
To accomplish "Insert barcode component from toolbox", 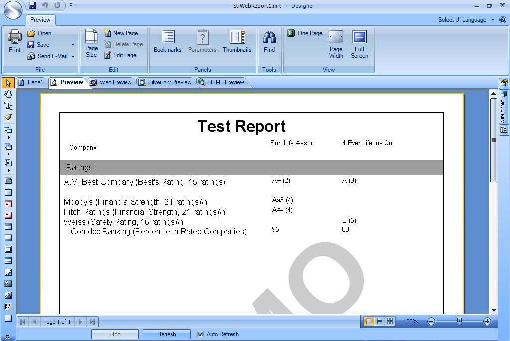I will pyautogui.click(x=8, y=307).
